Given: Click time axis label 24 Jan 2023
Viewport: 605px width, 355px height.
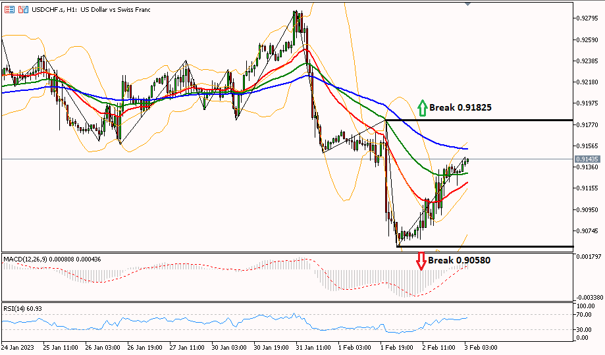Looking at the screenshot, I should pos(18,347).
